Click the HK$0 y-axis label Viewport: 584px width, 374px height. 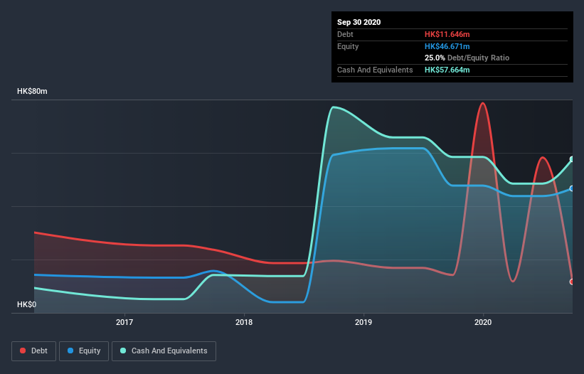point(27,304)
